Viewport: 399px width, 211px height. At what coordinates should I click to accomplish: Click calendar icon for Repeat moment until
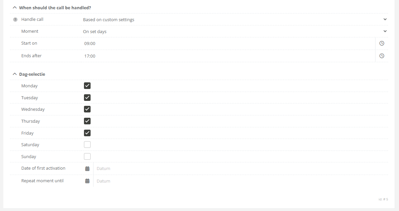click(x=87, y=181)
